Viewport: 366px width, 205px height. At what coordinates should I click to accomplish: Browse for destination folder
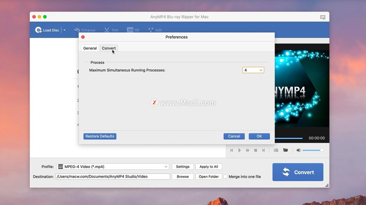[183, 177]
